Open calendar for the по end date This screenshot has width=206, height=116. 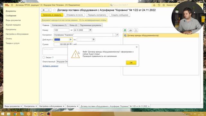94,40
